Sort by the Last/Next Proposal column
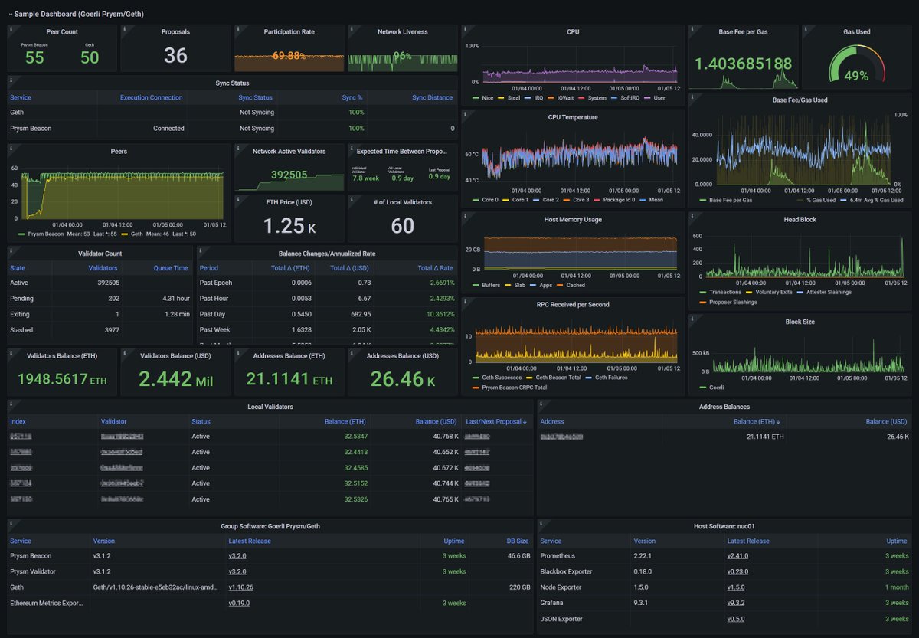The height and width of the screenshot is (638, 919). coord(495,421)
